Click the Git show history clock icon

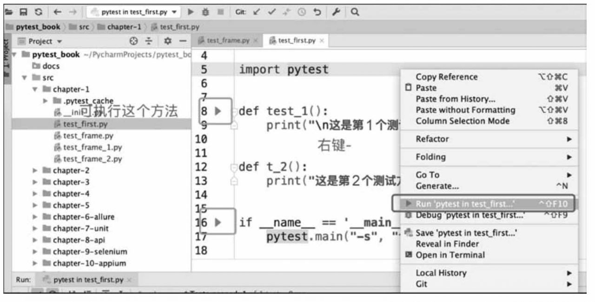click(x=302, y=13)
